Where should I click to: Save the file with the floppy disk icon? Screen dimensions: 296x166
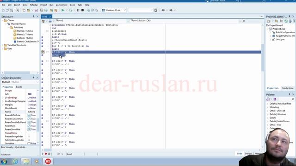(36, 10)
